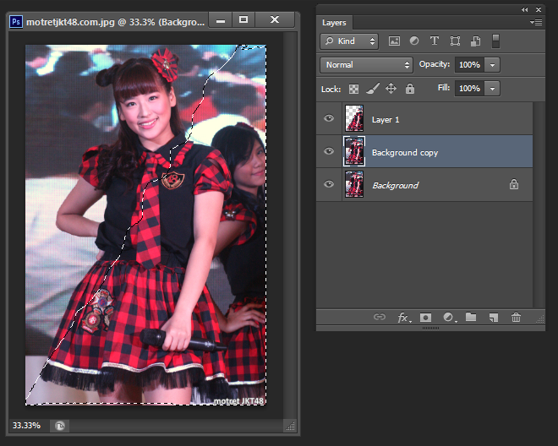Click the Background layer thumbnail
Viewport: 558px width, 446px height.
[x=354, y=184]
